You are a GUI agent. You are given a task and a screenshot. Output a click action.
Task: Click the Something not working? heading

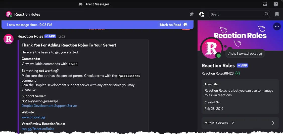(x=40, y=71)
